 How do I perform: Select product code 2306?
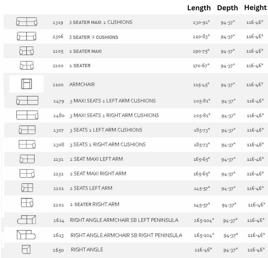[x=58, y=37]
